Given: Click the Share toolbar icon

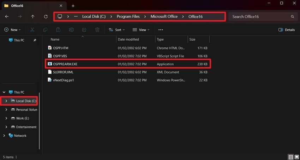Looking at the screenshot, I should 84,30.
